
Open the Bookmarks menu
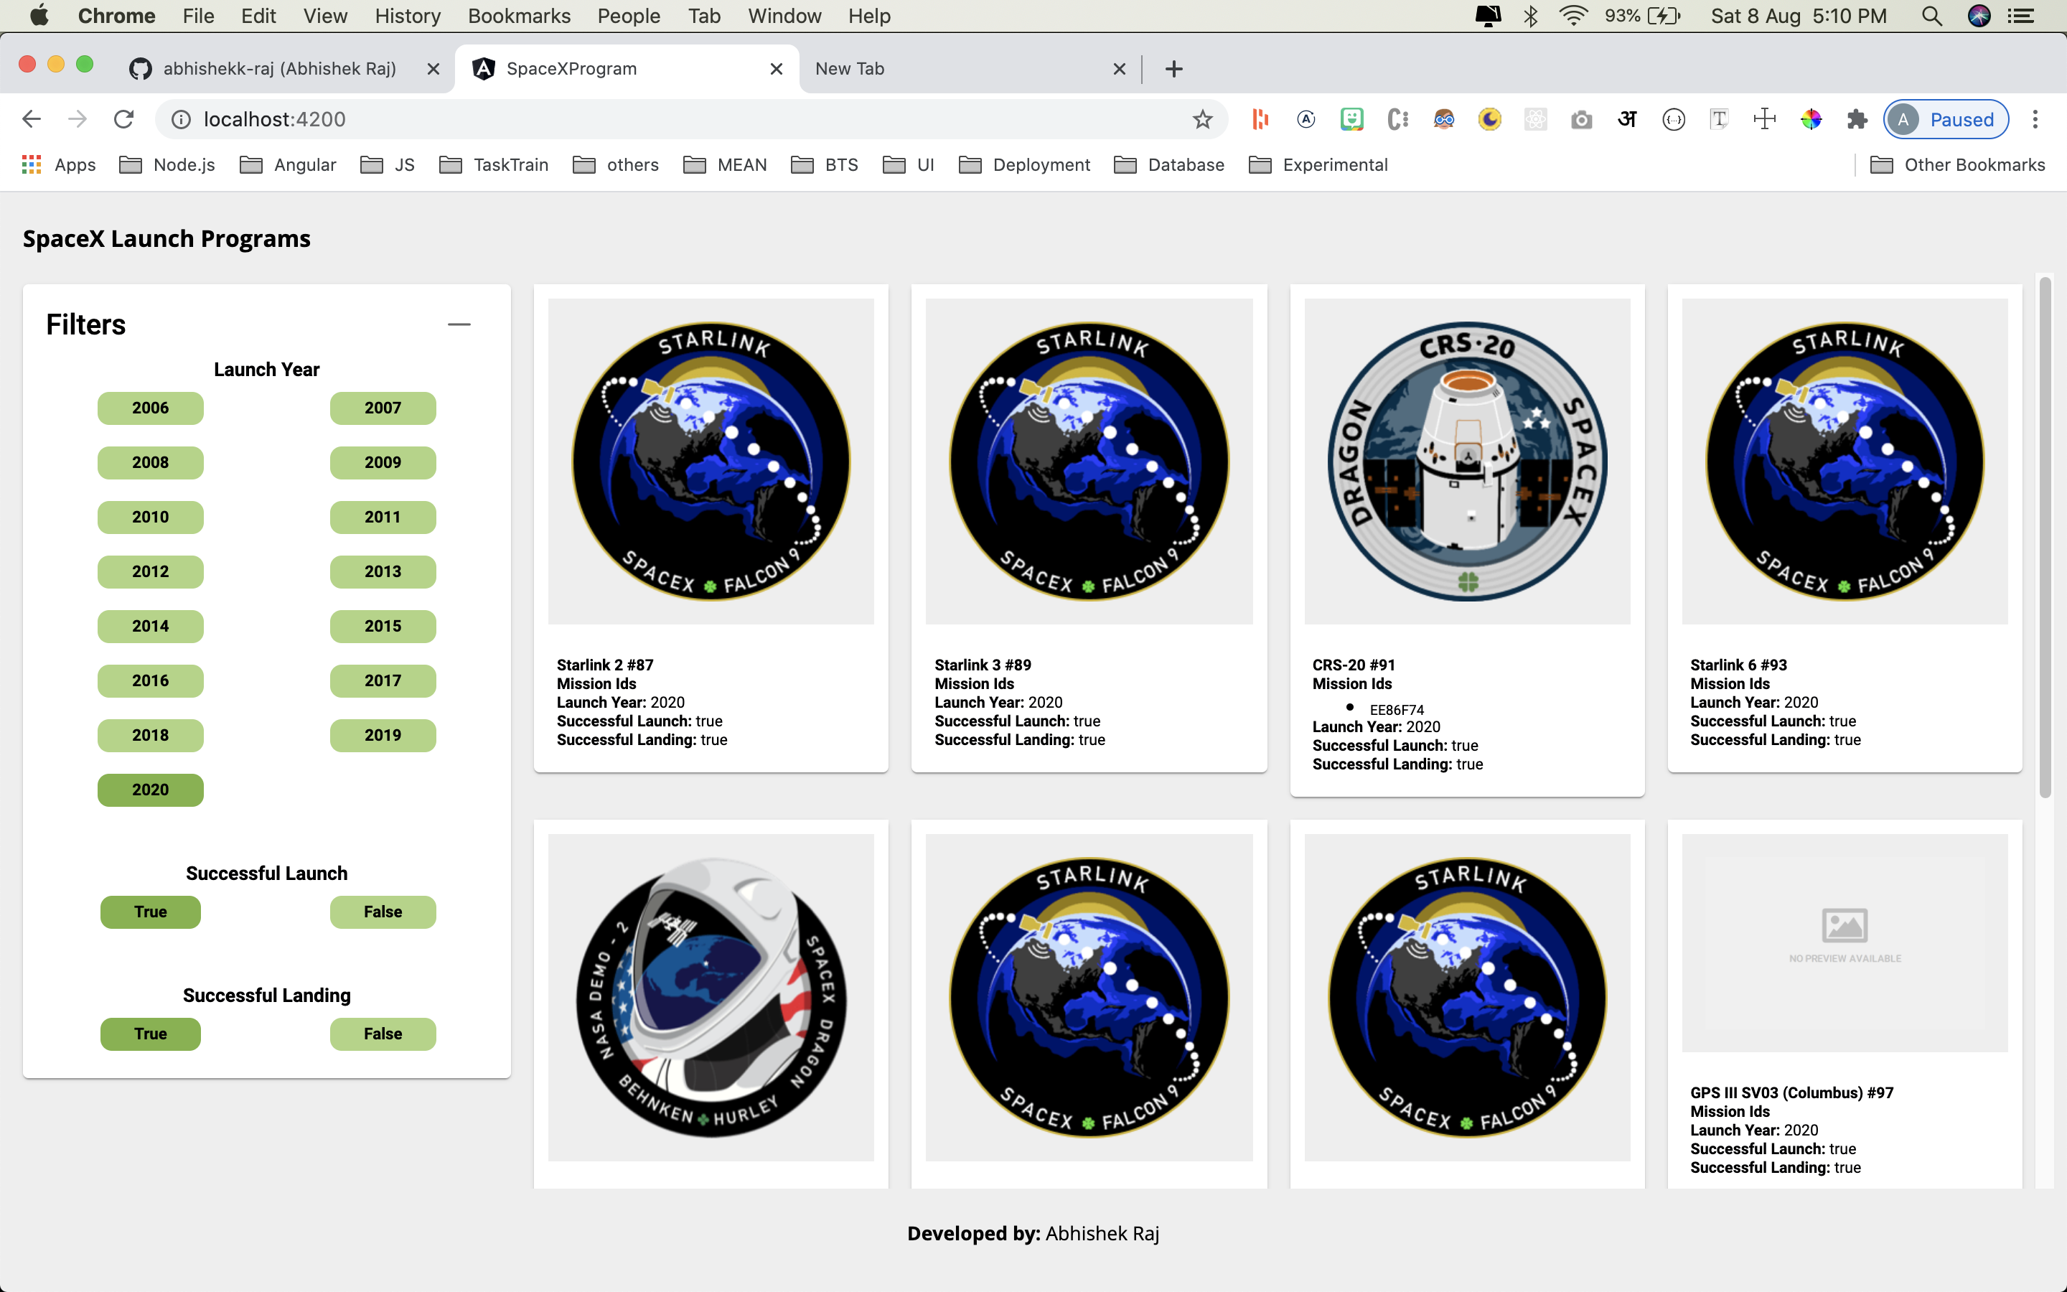pos(518,17)
